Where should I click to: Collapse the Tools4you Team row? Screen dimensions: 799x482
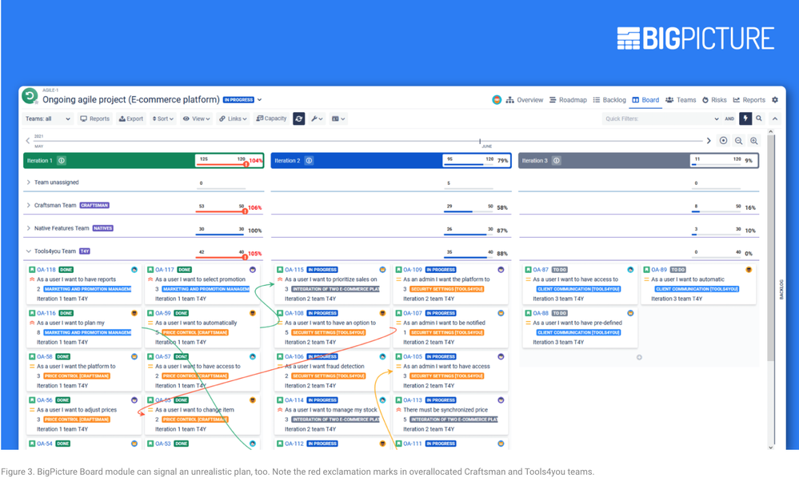(29, 251)
